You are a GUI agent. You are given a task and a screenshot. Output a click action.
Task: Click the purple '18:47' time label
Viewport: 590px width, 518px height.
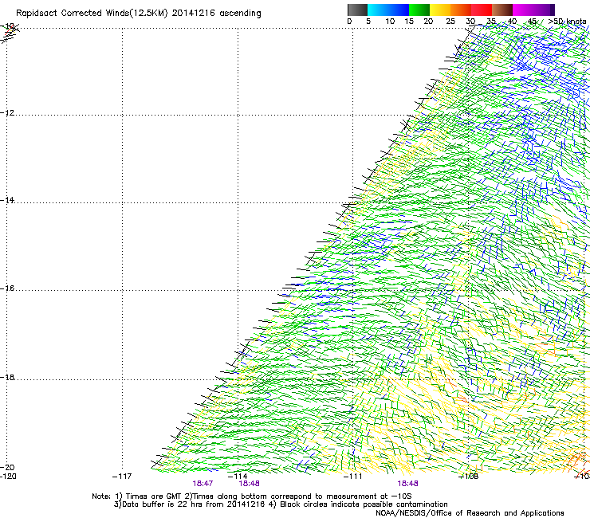pyautogui.click(x=203, y=484)
